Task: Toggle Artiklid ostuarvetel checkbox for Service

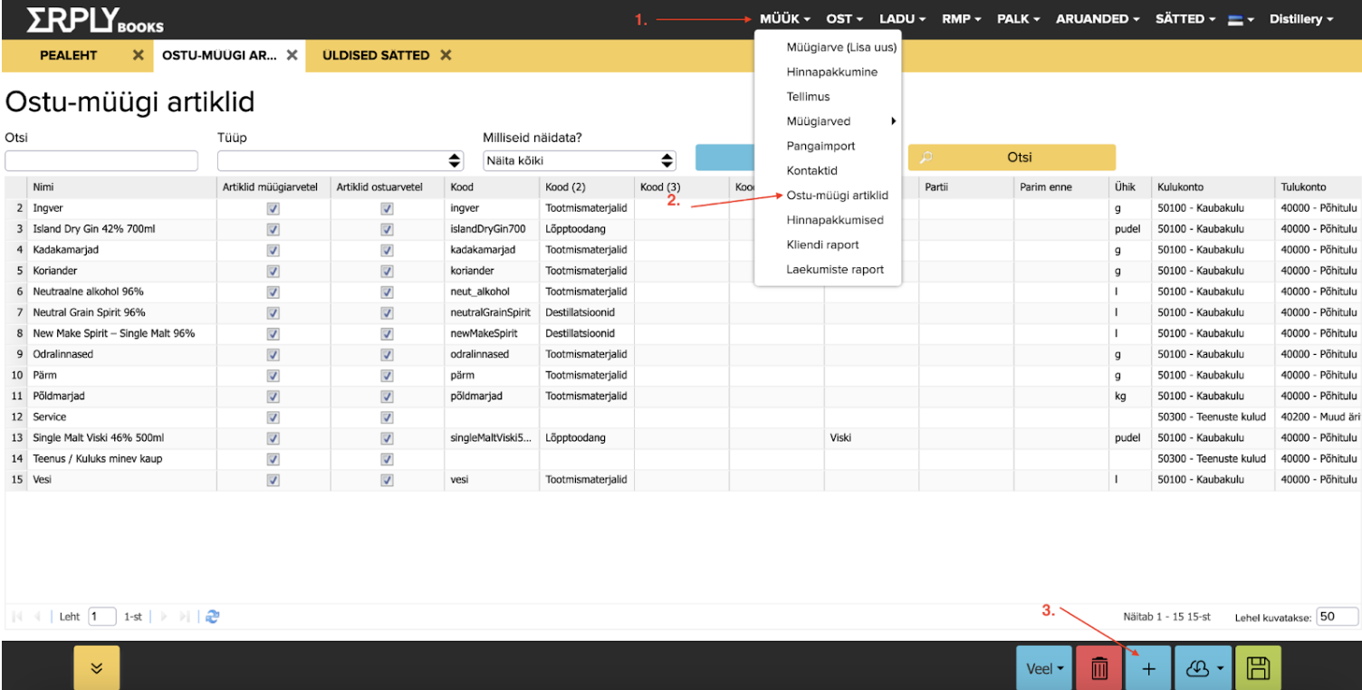Action: tap(387, 417)
